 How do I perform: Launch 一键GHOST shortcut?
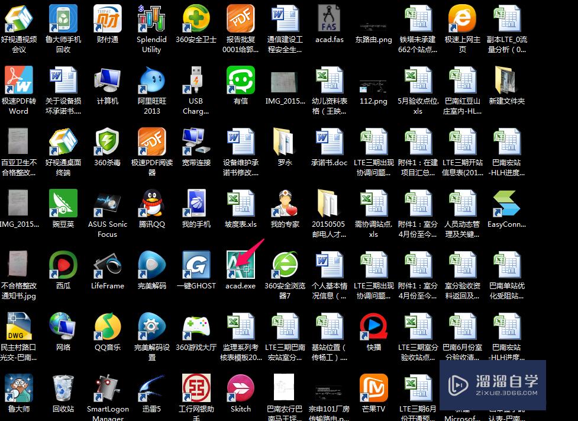point(196,265)
